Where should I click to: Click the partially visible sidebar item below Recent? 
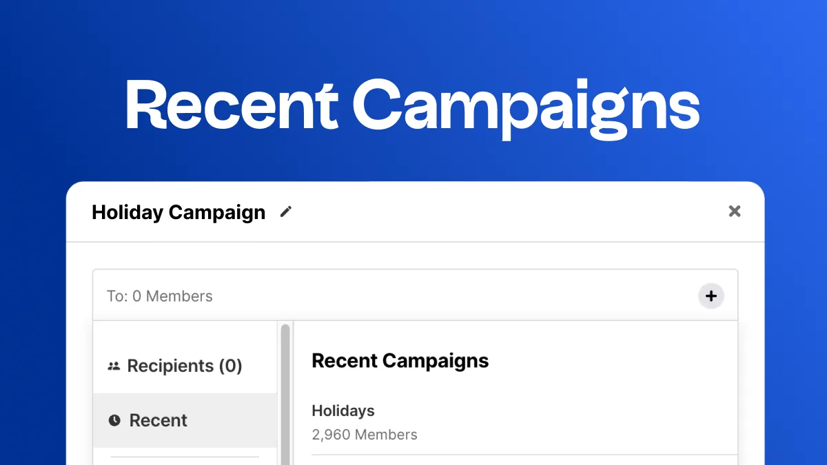pyautogui.click(x=185, y=460)
